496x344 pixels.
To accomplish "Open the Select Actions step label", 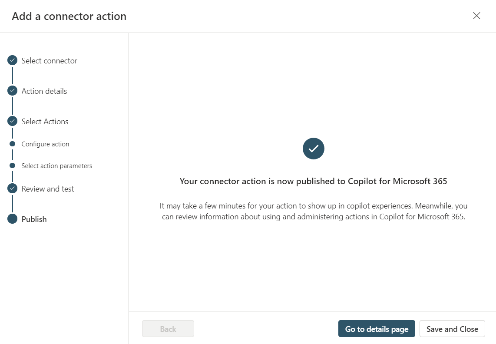I will tap(45, 122).
